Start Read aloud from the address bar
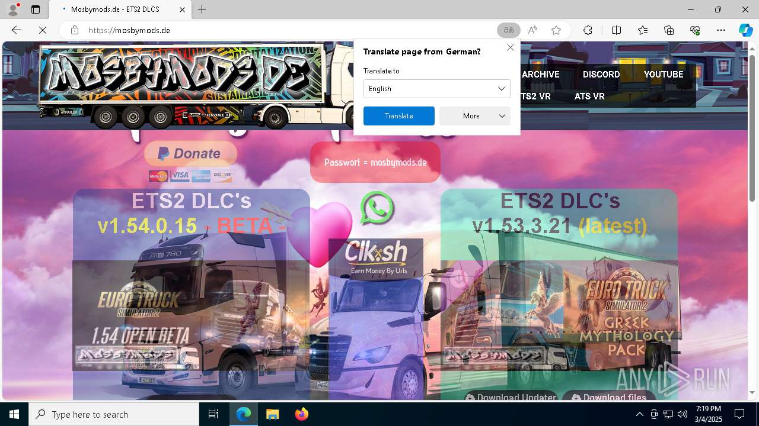This screenshot has height=426, width=759. [532, 30]
